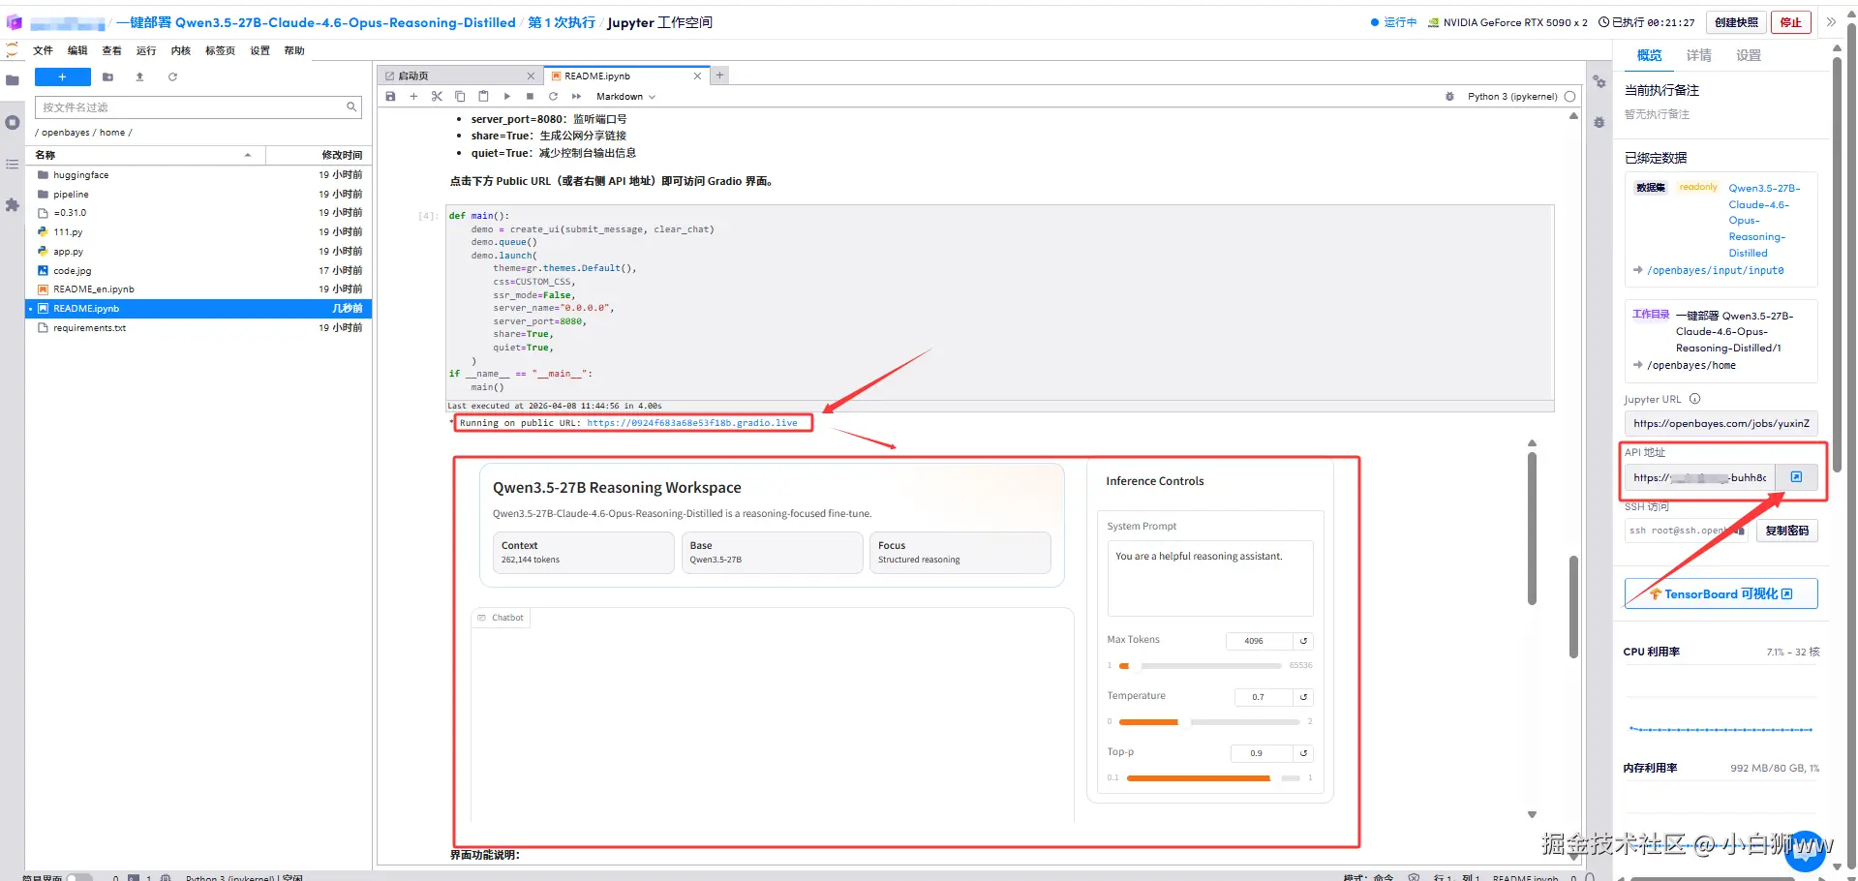Paste the cell from clipboard

[483, 97]
